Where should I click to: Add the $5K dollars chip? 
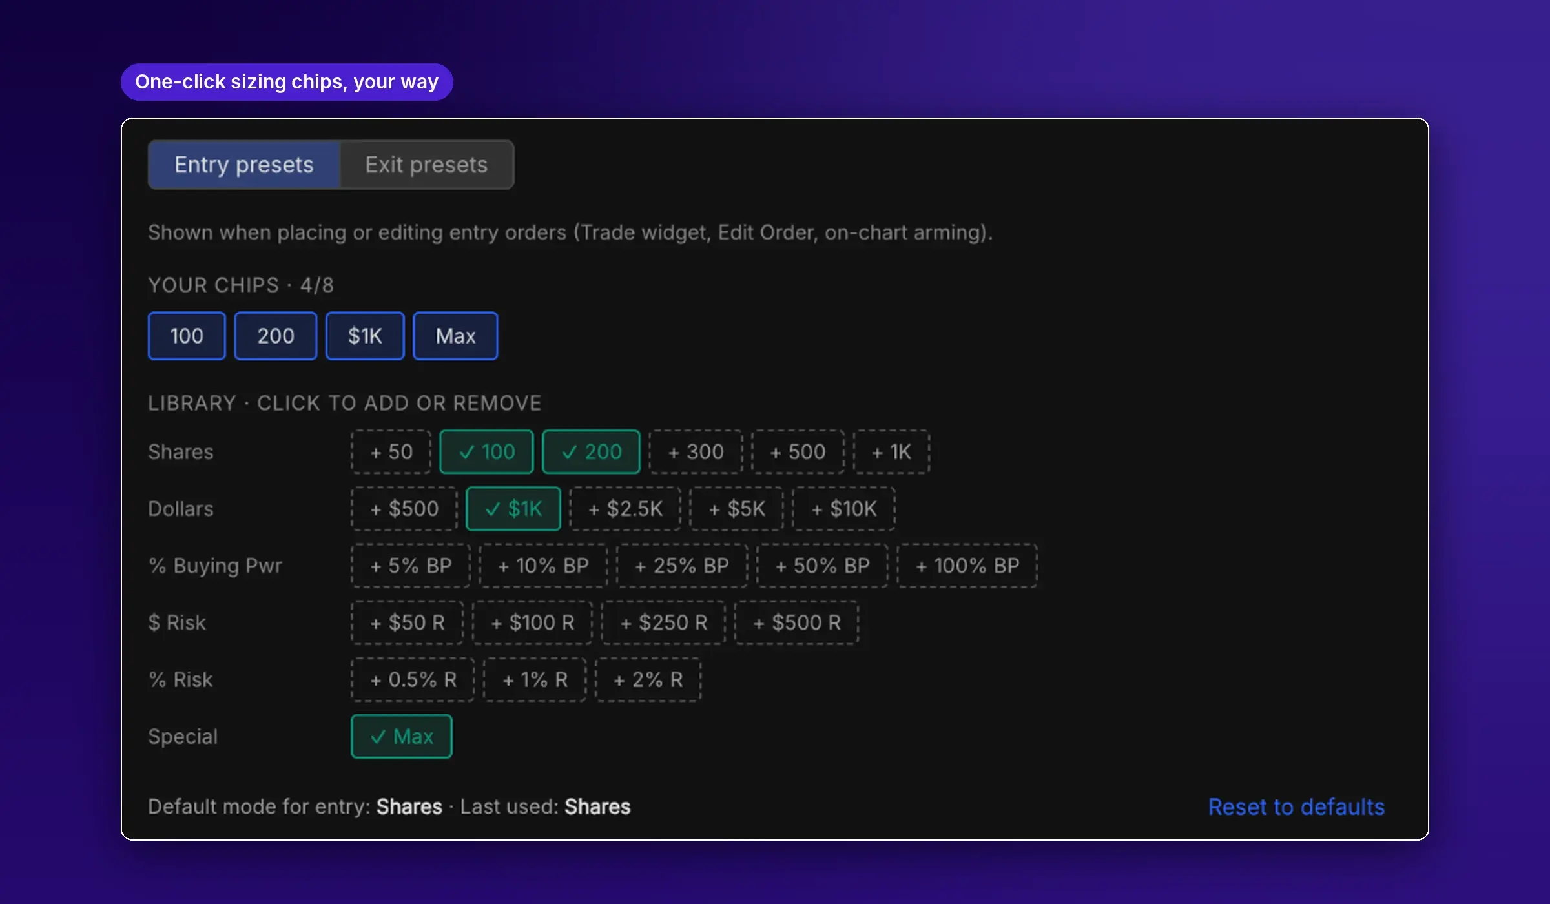tap(737, 509)
